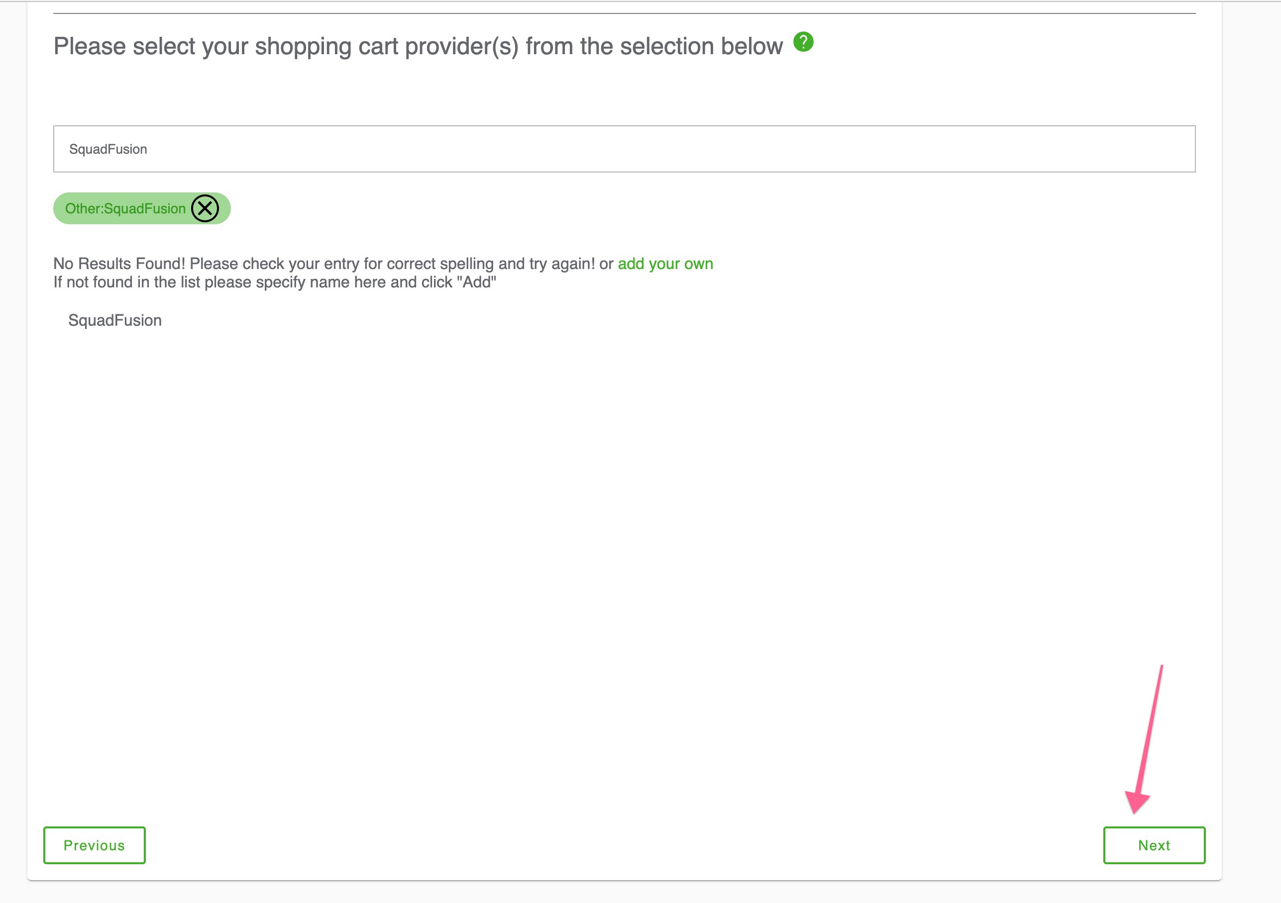
Task: Click the SquadFusion custom name field
Action: click(x=115, y=321)
